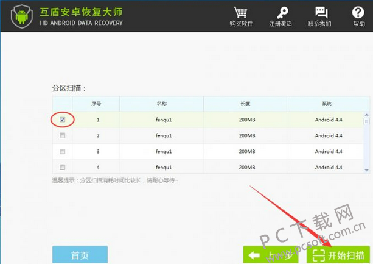The height and width of the screenshot is (264, 373).
Task: Click the 系统 column header
Action: [x=327, y=104]
